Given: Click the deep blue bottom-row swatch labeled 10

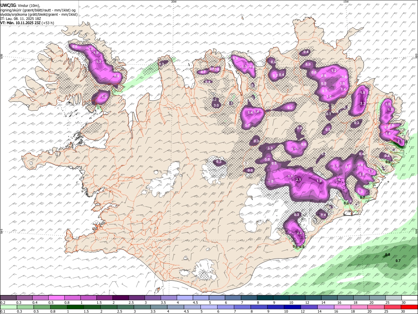Looking at the screenshot, I should [292, 307].
